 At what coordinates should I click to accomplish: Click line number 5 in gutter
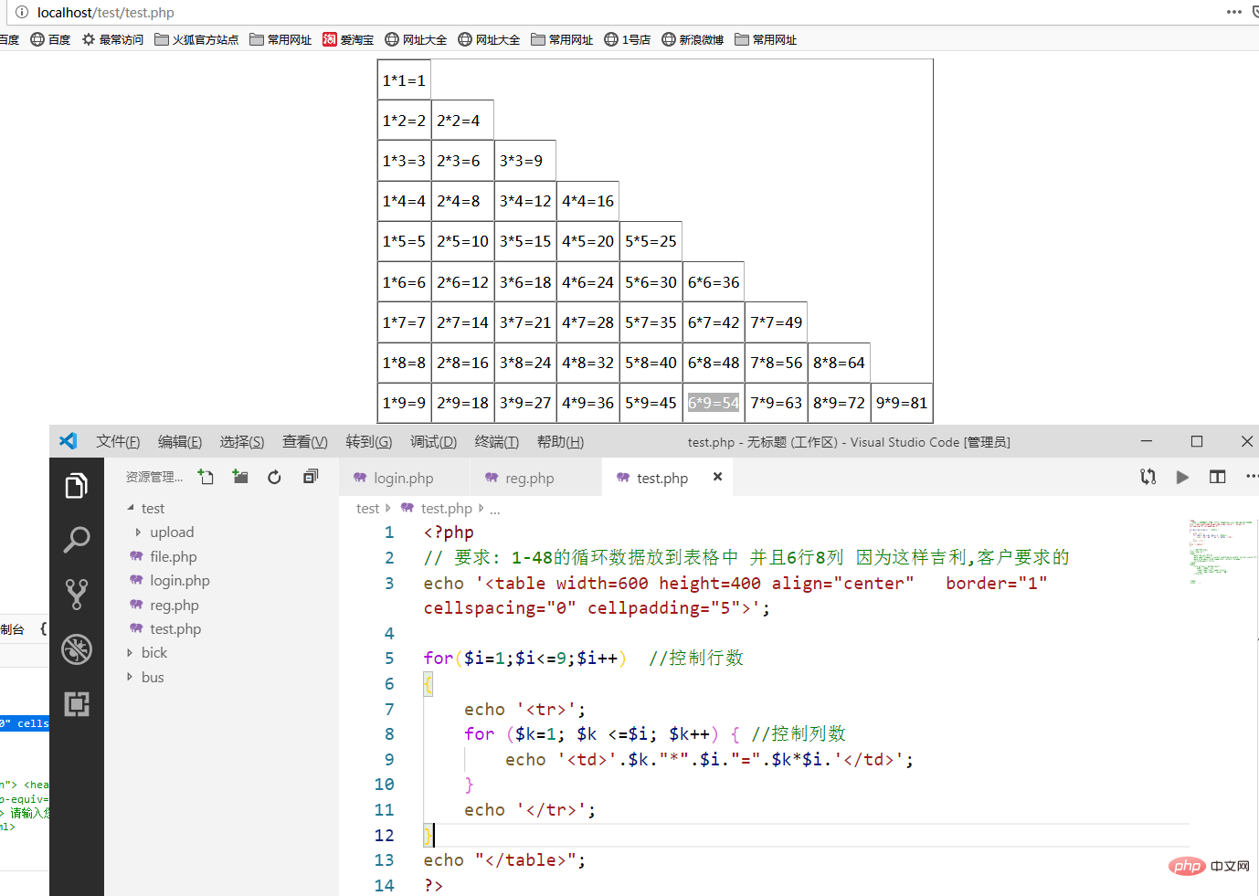coord(389,659)
